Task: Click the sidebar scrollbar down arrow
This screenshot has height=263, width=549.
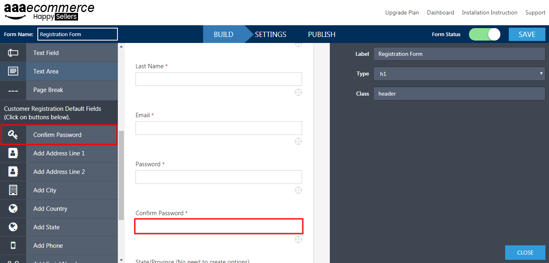Action: pyautogui.click(x=121, y=260)
